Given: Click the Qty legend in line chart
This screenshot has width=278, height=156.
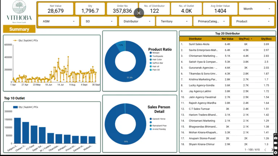Looking at the screenshot, I should point(26,40).
